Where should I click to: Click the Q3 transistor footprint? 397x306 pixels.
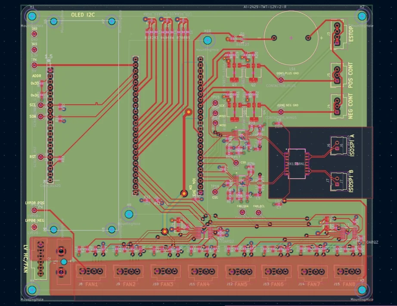(x=234, y=73)
